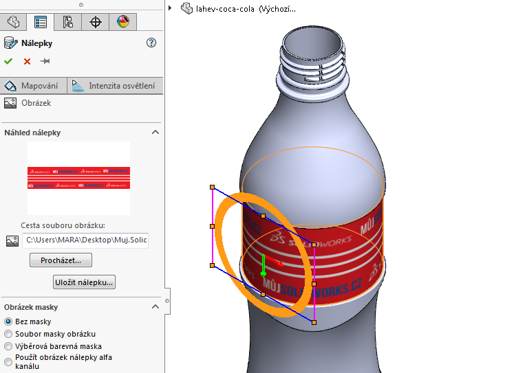
Task: Click the image file path field
Action: 85,240
